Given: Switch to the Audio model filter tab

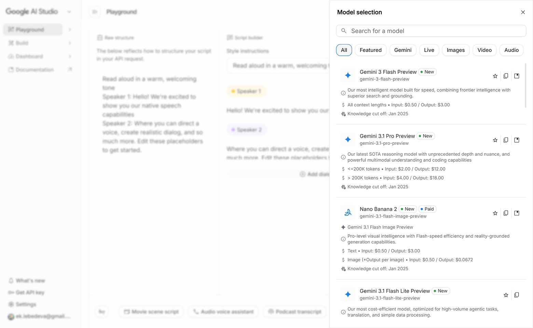Looking at the screenshot, I should [511, 50].
